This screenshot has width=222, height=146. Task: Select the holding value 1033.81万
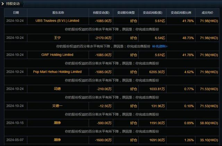pos(157,89)
